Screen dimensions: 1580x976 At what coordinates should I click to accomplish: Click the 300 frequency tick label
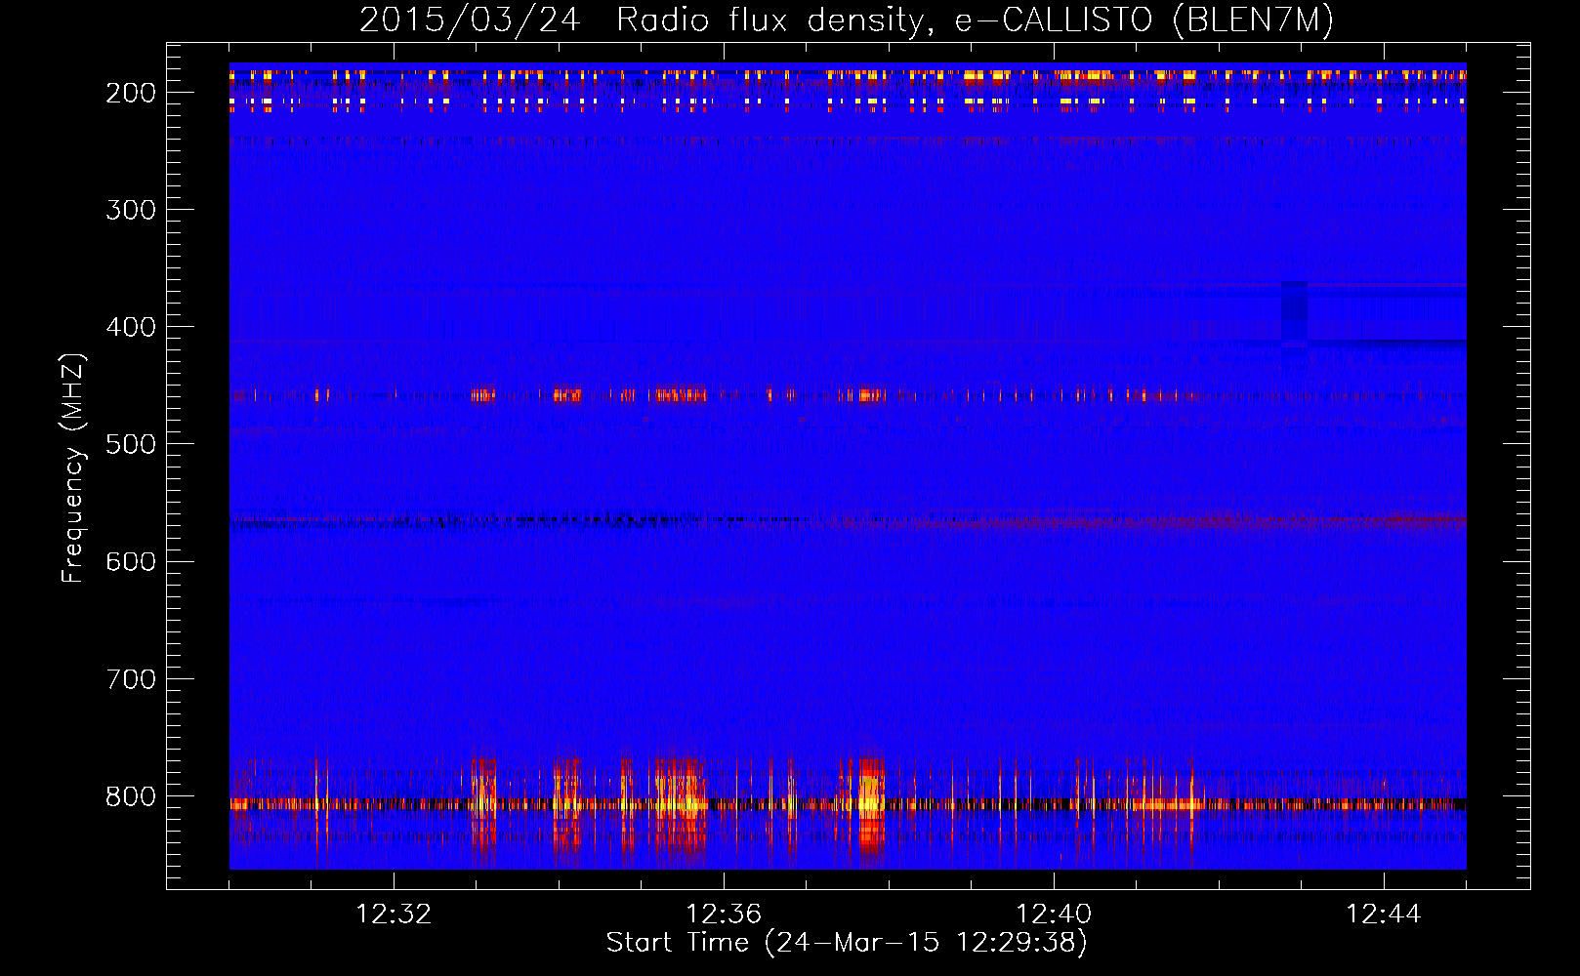click(131, 210)
